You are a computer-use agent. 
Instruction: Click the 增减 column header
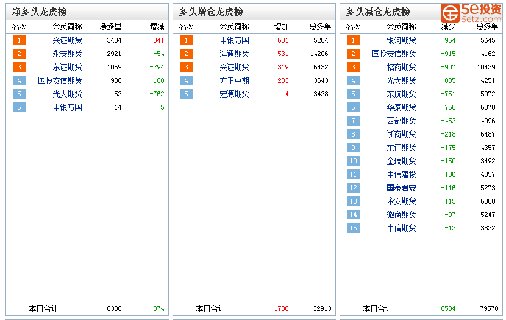(x=157, y=26)
